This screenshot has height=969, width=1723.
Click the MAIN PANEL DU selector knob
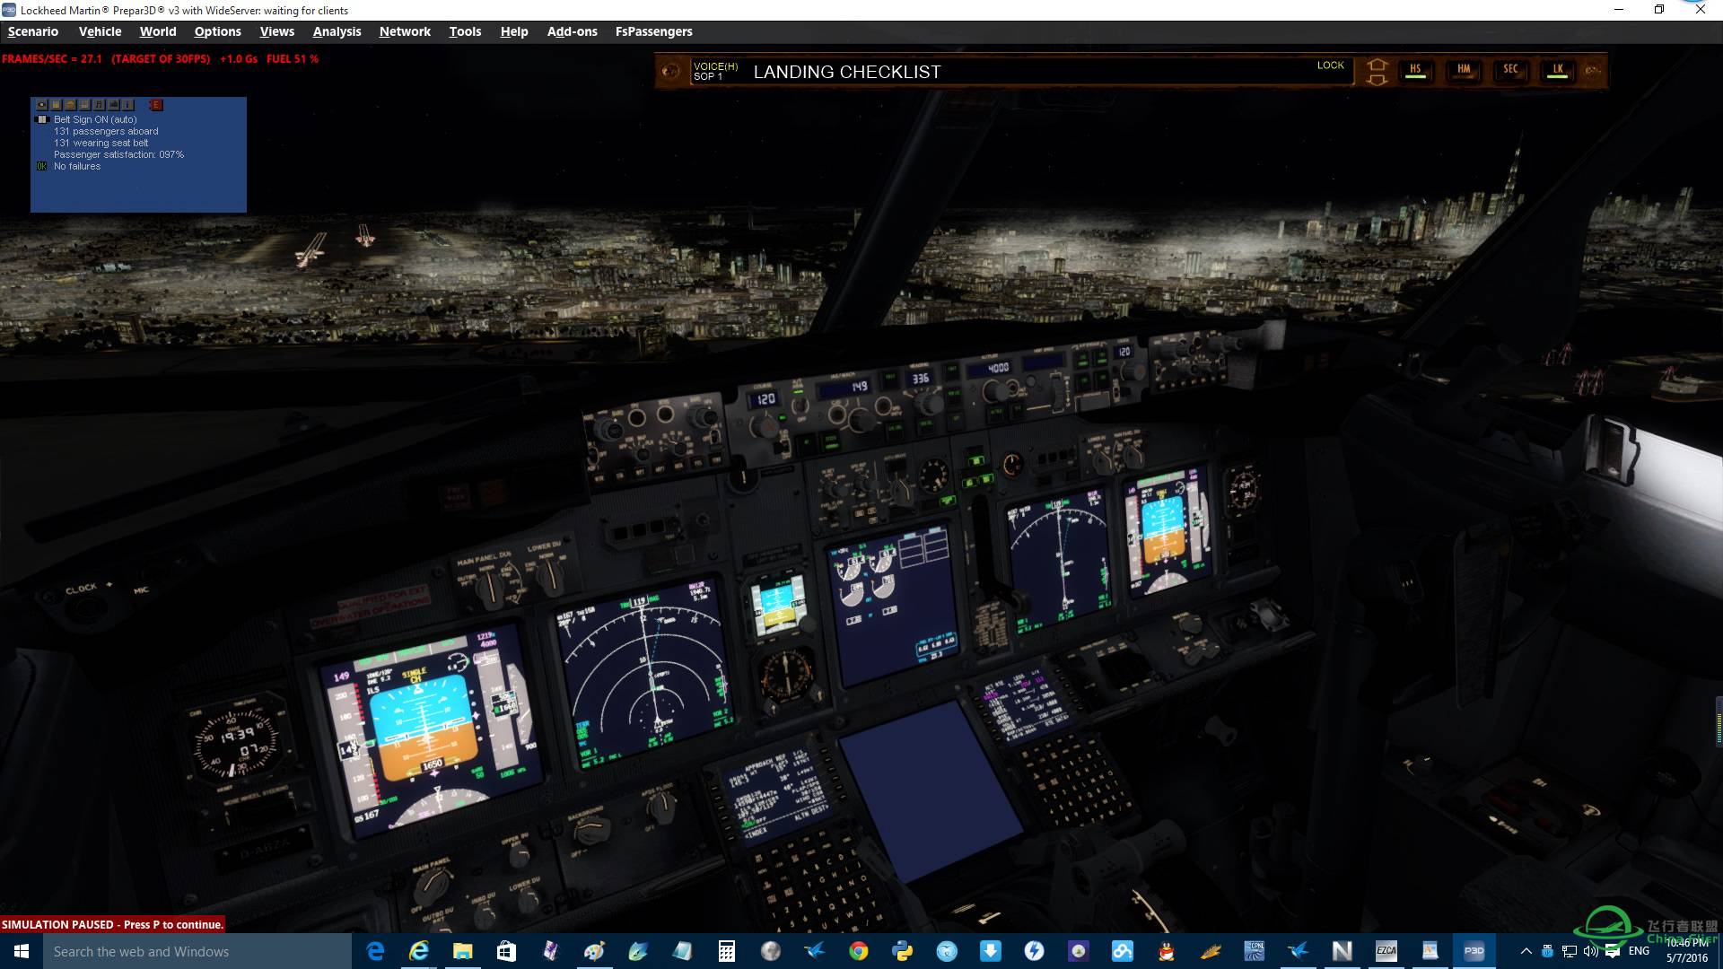(488, 589)
